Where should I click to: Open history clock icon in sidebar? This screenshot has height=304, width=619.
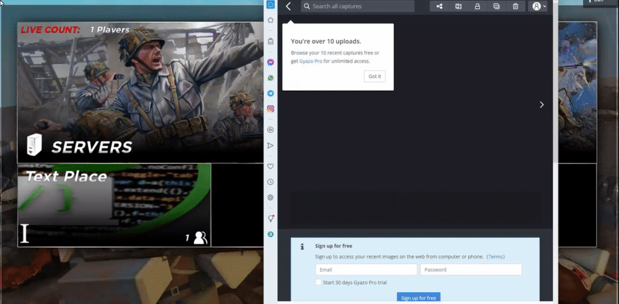[271, 182]
